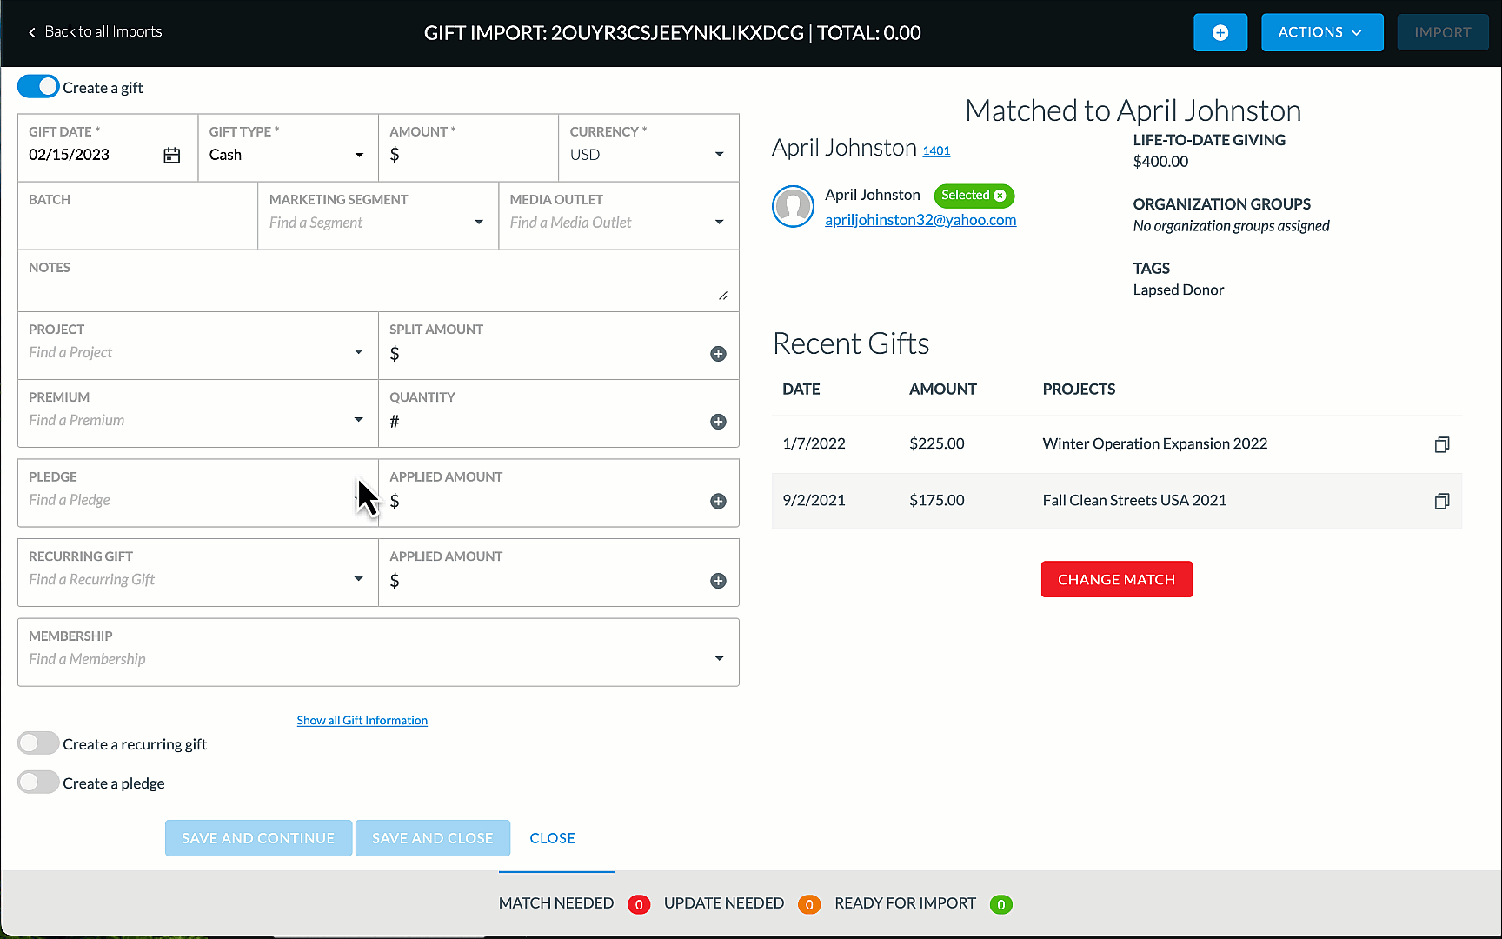
Task: Open the Actions menu
Action: click(x=1321, y=33)
